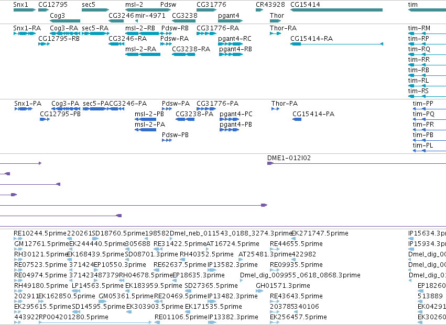Select the SD27365.5prime EST label
This screenshot has width=446, height=325.
point(211,286)
